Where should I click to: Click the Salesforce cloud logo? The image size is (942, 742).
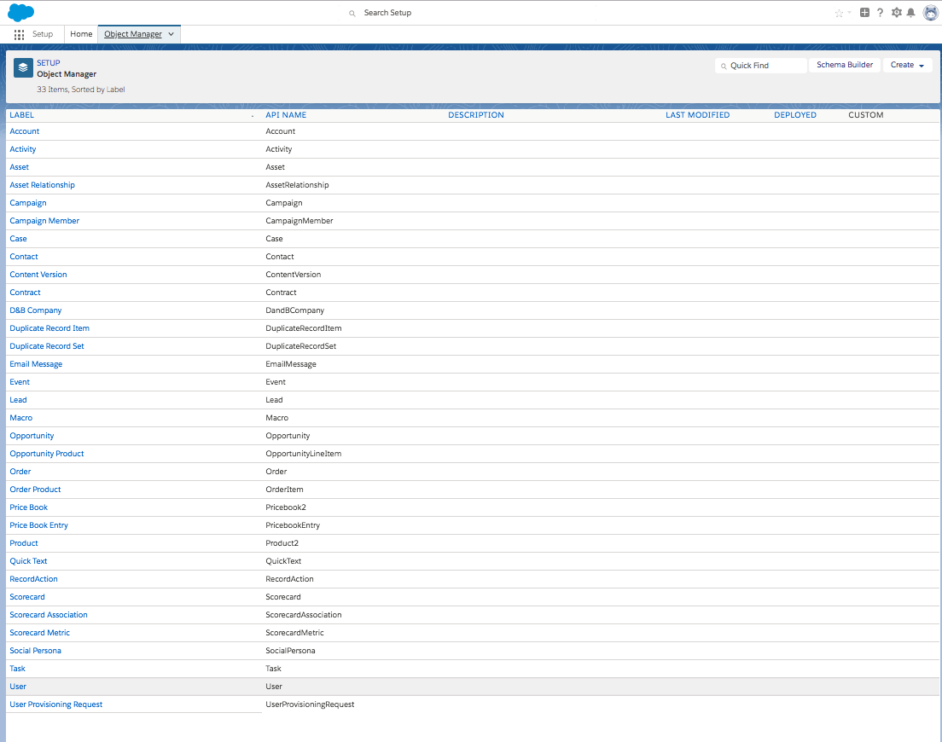click(x=20, y=12)
